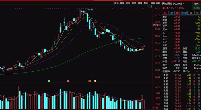Screen dimensions: 201x110
Task: Activate the 画线 drawing tool
Action: point(140,3)
